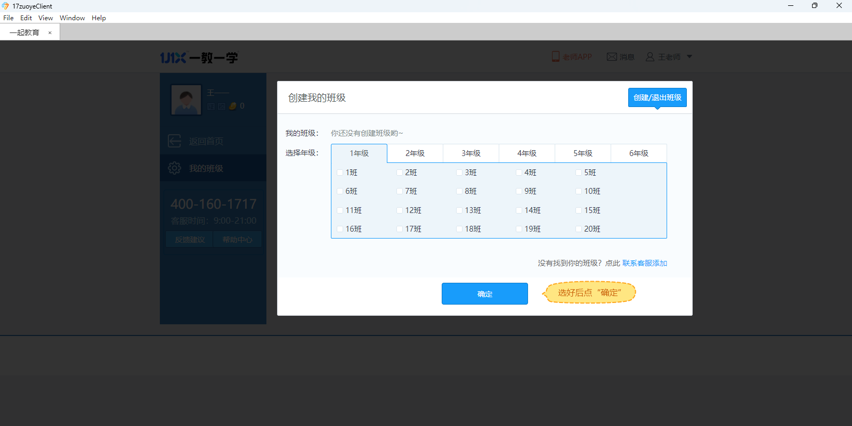Tick the 8班 class checkbox
The image size is (852, 426).
coord(459,191)
